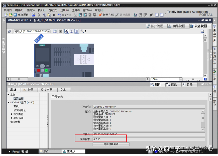Select 以太网地址 in the property tree

(x=20, y=110)
